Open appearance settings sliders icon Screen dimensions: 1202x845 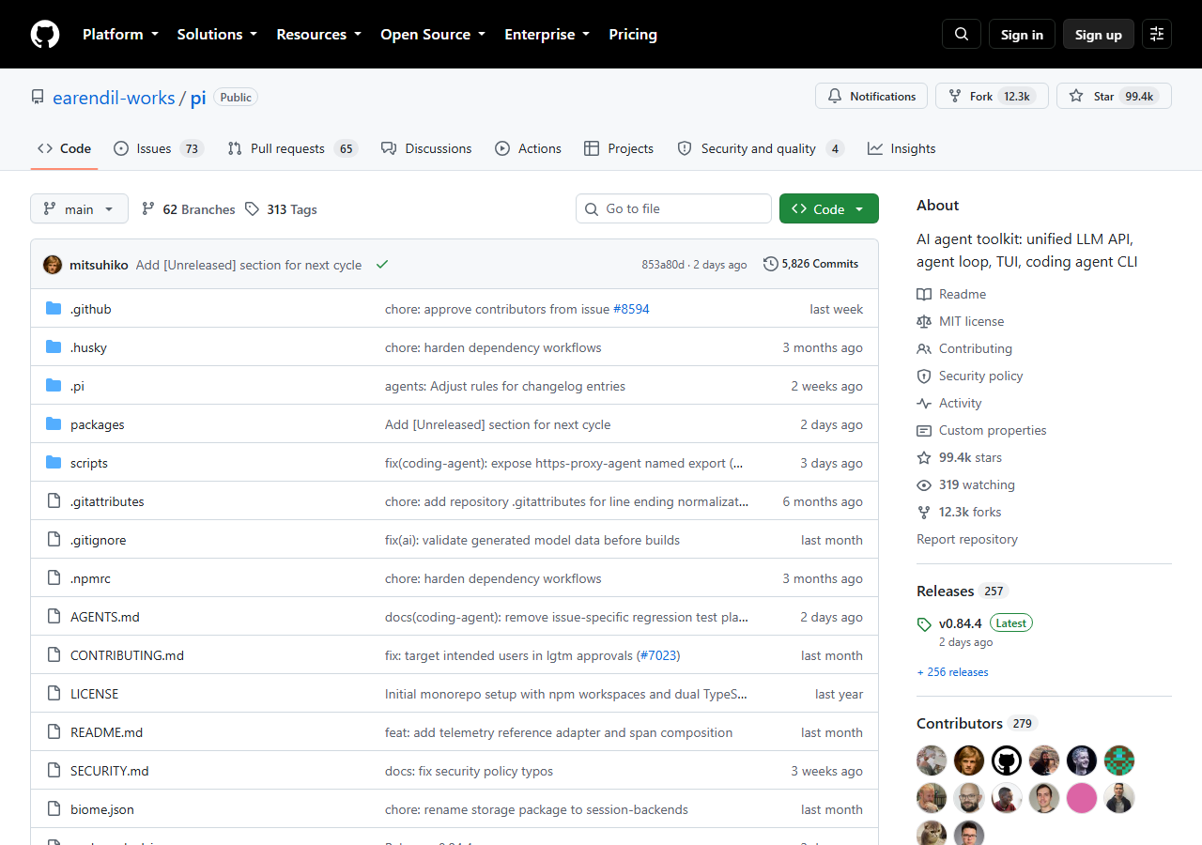click(x=1157, y=35)
